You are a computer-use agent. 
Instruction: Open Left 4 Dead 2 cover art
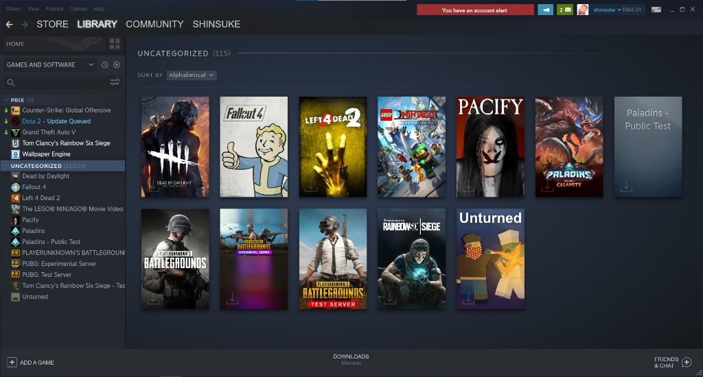[x=333, y=147]
